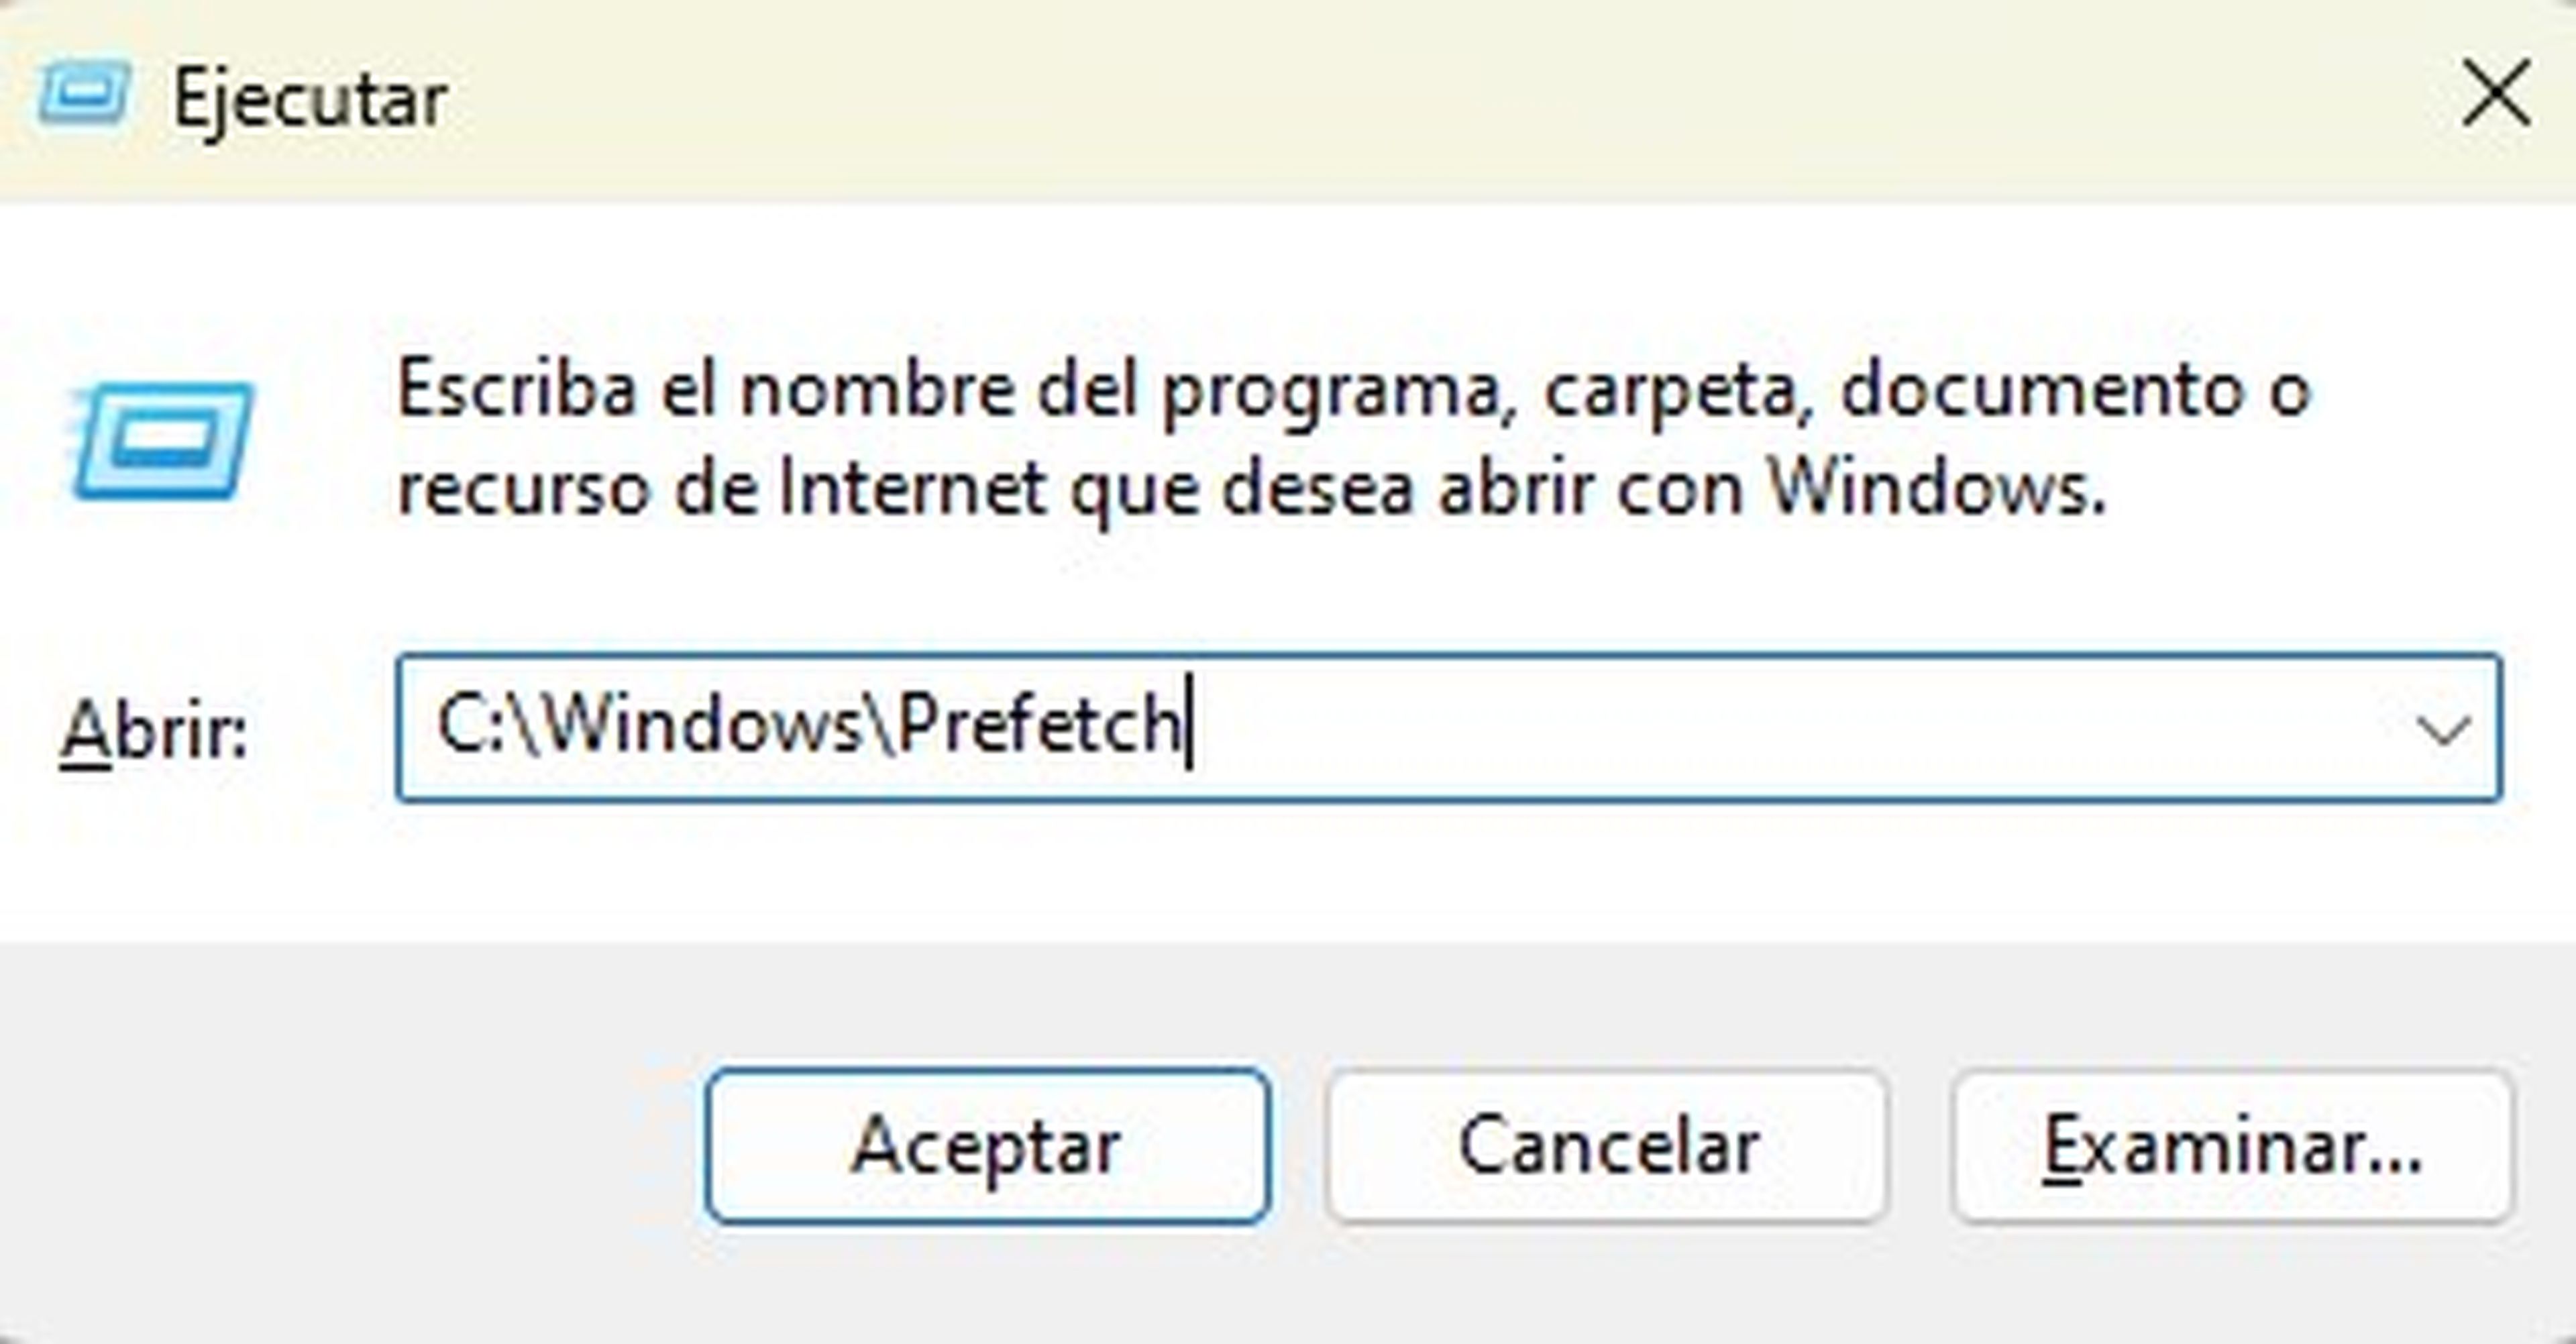This screenshot has height=1344, width=2576.
Task: Click the word Prefetch in the path
Action: [1040, 724]
